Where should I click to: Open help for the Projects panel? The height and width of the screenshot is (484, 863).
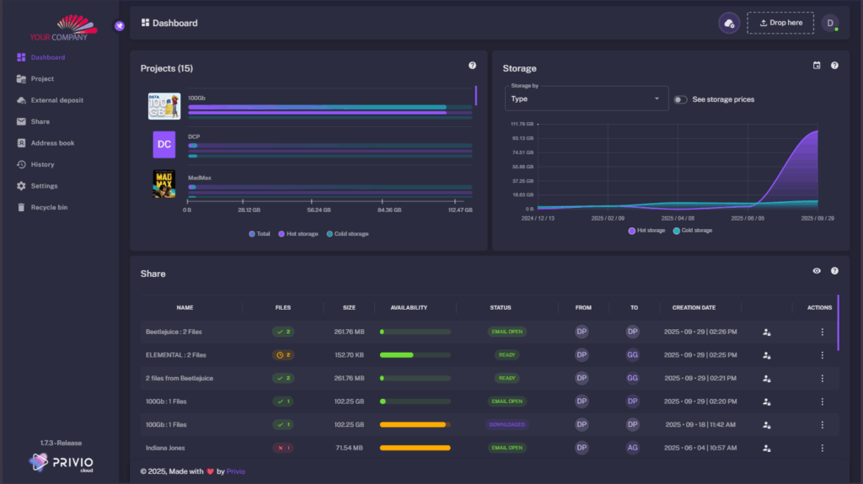pos(472,66)
